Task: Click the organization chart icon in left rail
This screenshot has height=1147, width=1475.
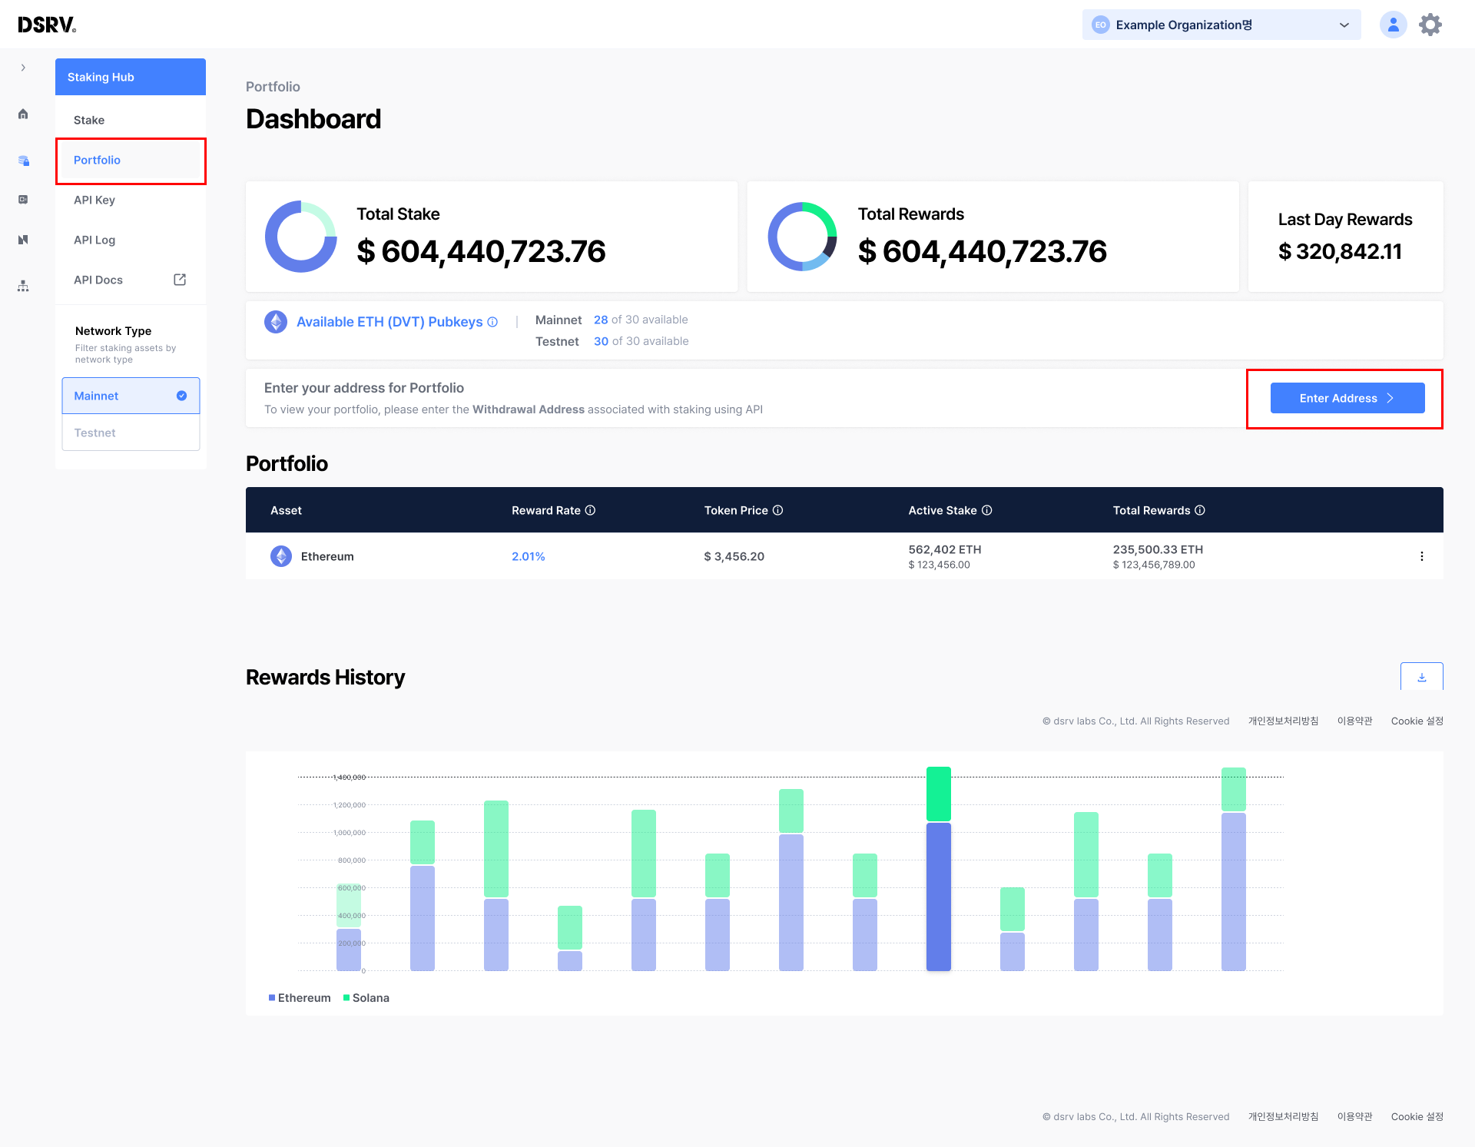Action: [x=23, y=286]
